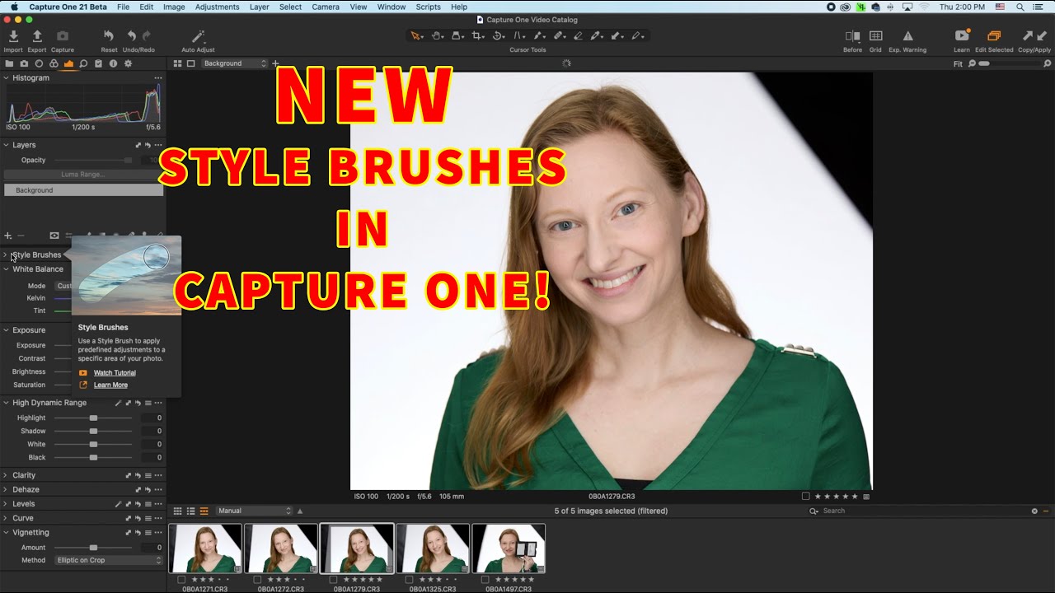Click the Watch Tutorial link
Screen dimensions: 1055x593
coord(115,373)
